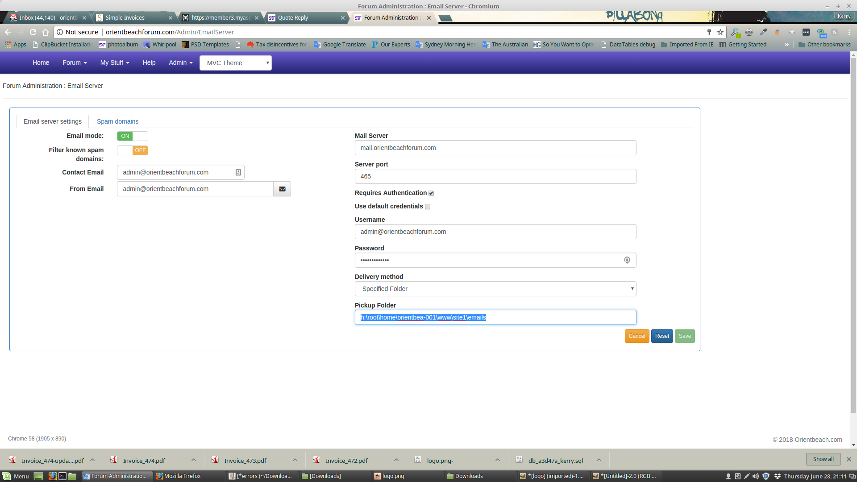
Task: Open volume control in system tray
Action: click(x=756, y=476)
